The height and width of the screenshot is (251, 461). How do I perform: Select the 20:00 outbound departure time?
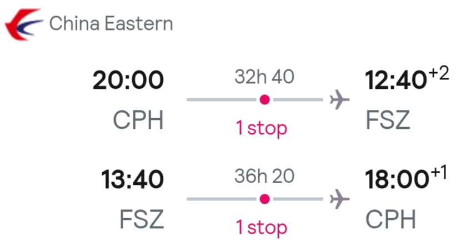point(128,80)
